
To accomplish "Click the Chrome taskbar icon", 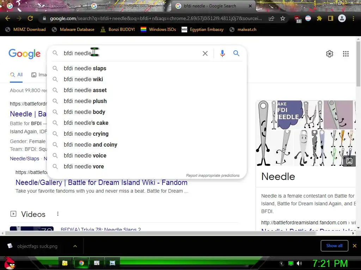I will click(x=81, y=263).
